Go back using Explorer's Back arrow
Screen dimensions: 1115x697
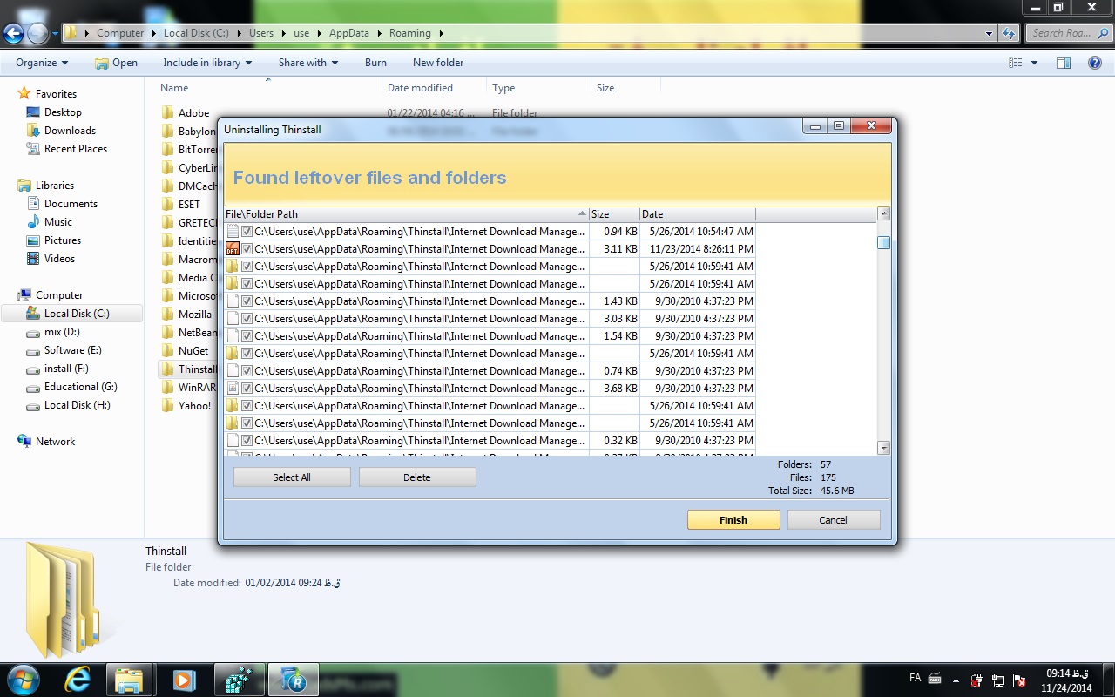14,34
